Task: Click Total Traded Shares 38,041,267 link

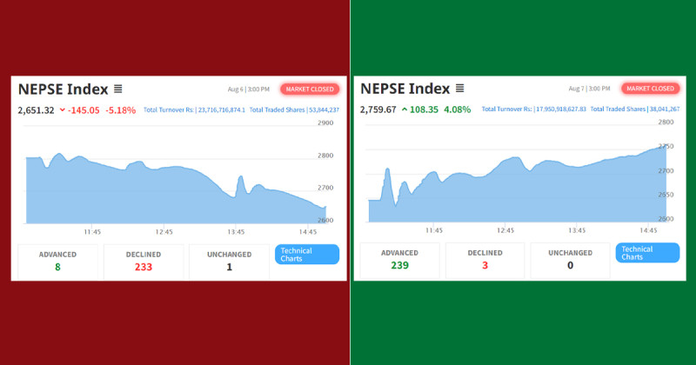Action: tap(636, 110)
